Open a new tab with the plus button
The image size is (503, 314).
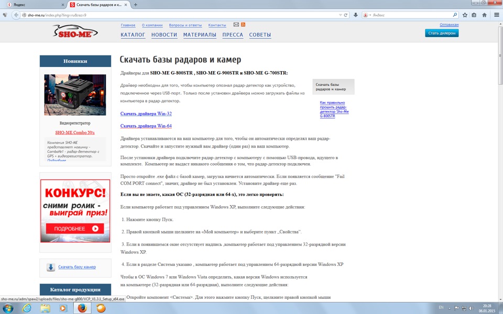coord(135,5)
